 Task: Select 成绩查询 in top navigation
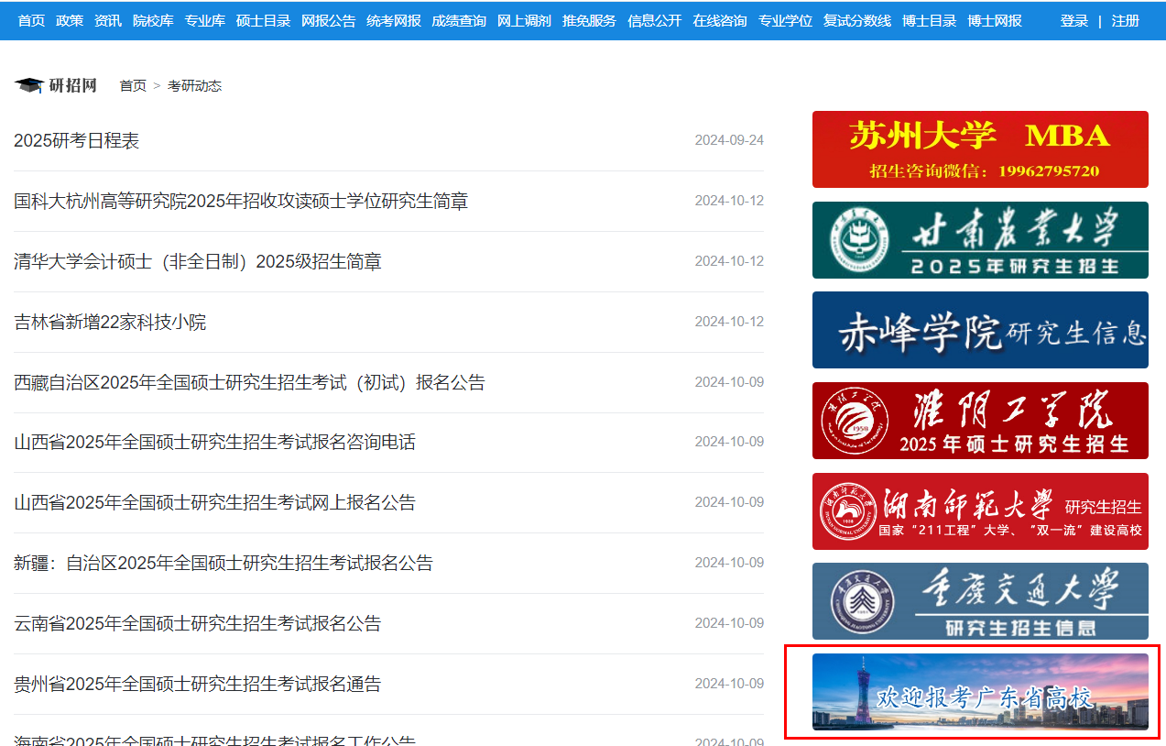(459, 20)
